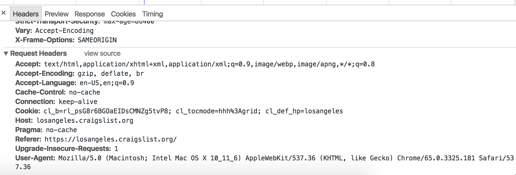Image resolution: width=516 pixels, height=175 pixels.
Task: Switch to the Headers tab
Action: click(x=25, y=14)
